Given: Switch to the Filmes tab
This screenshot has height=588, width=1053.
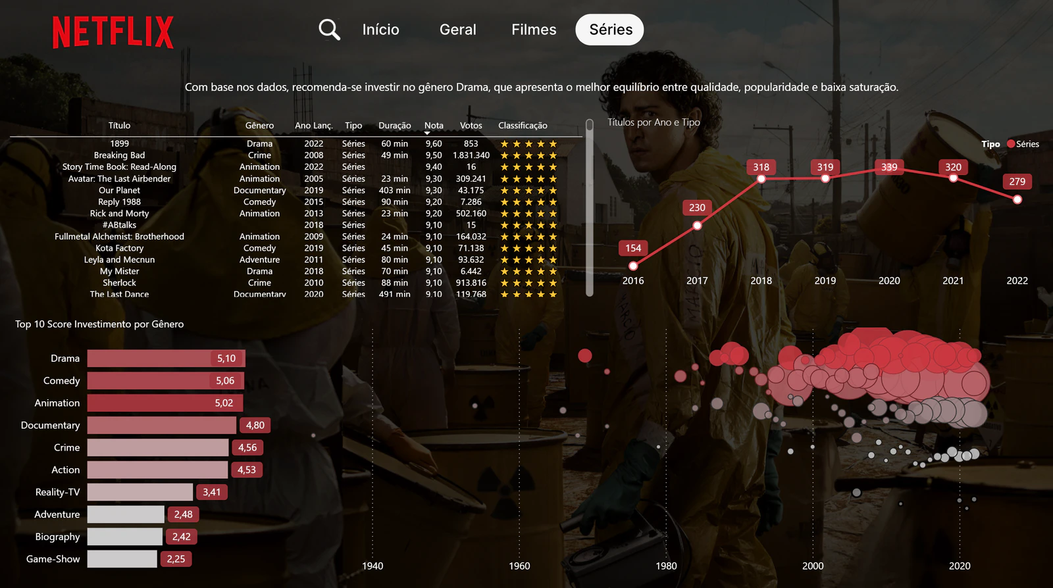Looking at the screenshot, I should [534, 30].
